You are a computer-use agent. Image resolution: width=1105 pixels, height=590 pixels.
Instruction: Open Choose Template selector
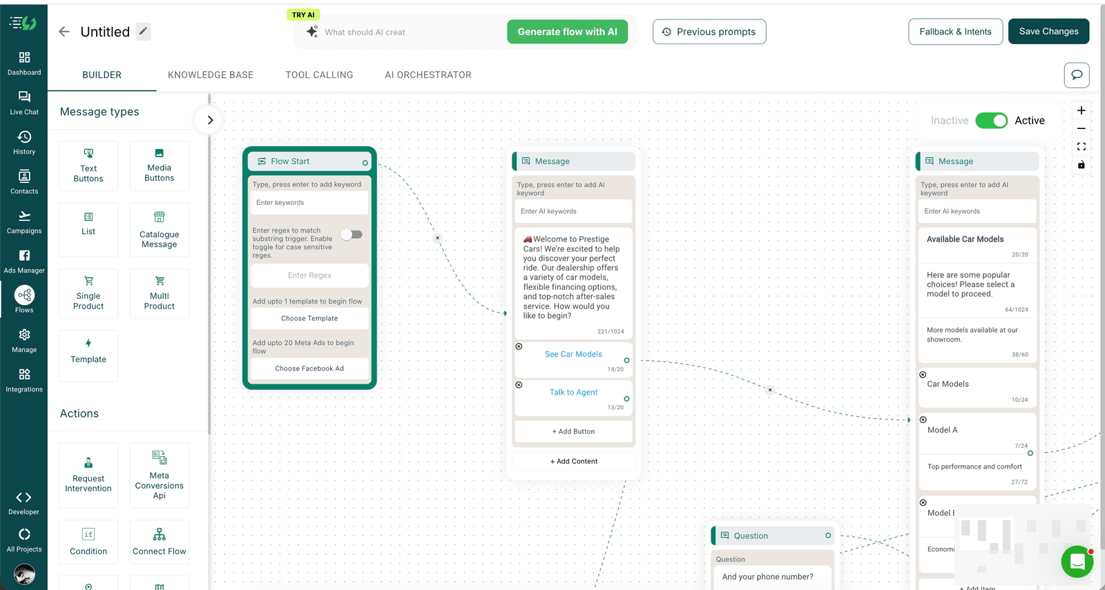coord(309,318)
